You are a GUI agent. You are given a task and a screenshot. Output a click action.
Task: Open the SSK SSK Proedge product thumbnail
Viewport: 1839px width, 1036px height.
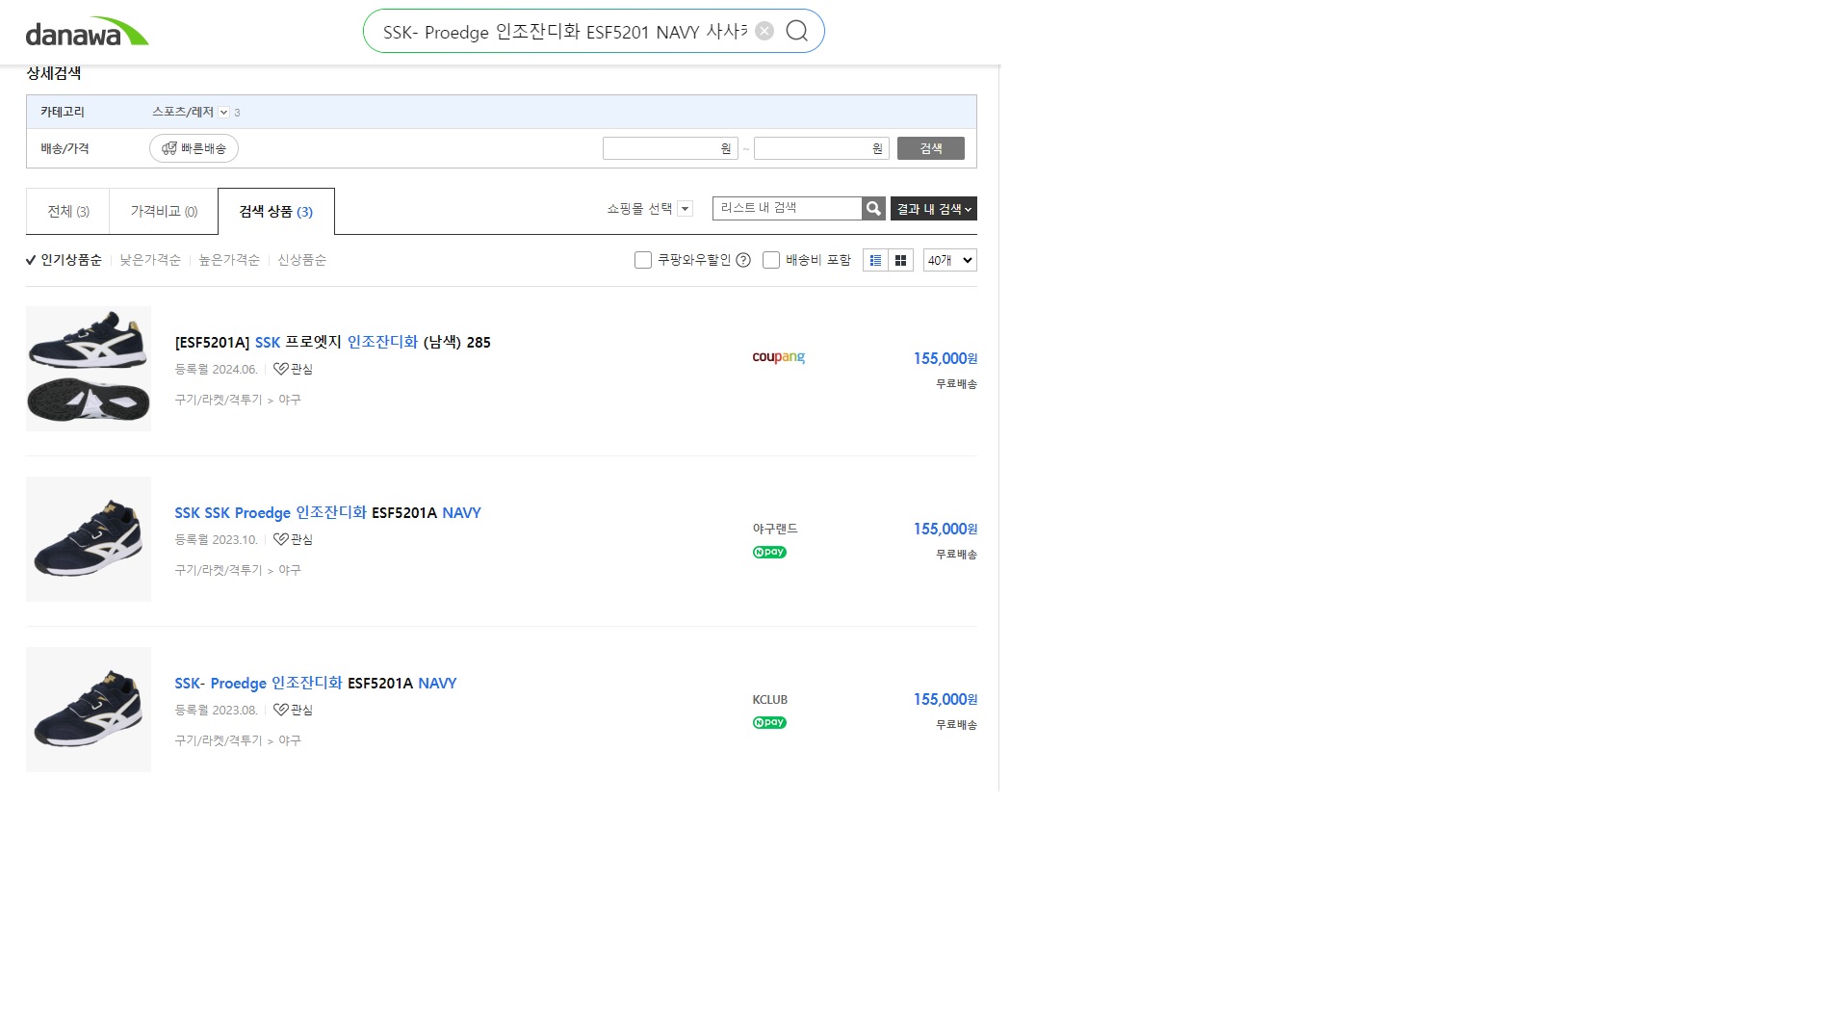(89, 539)
